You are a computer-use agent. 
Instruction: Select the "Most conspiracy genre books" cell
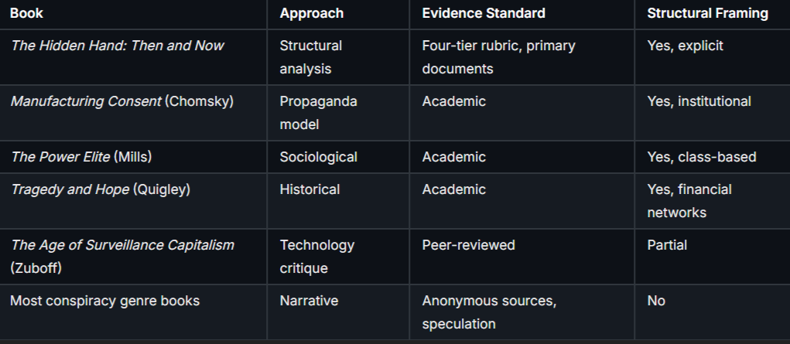104,301
